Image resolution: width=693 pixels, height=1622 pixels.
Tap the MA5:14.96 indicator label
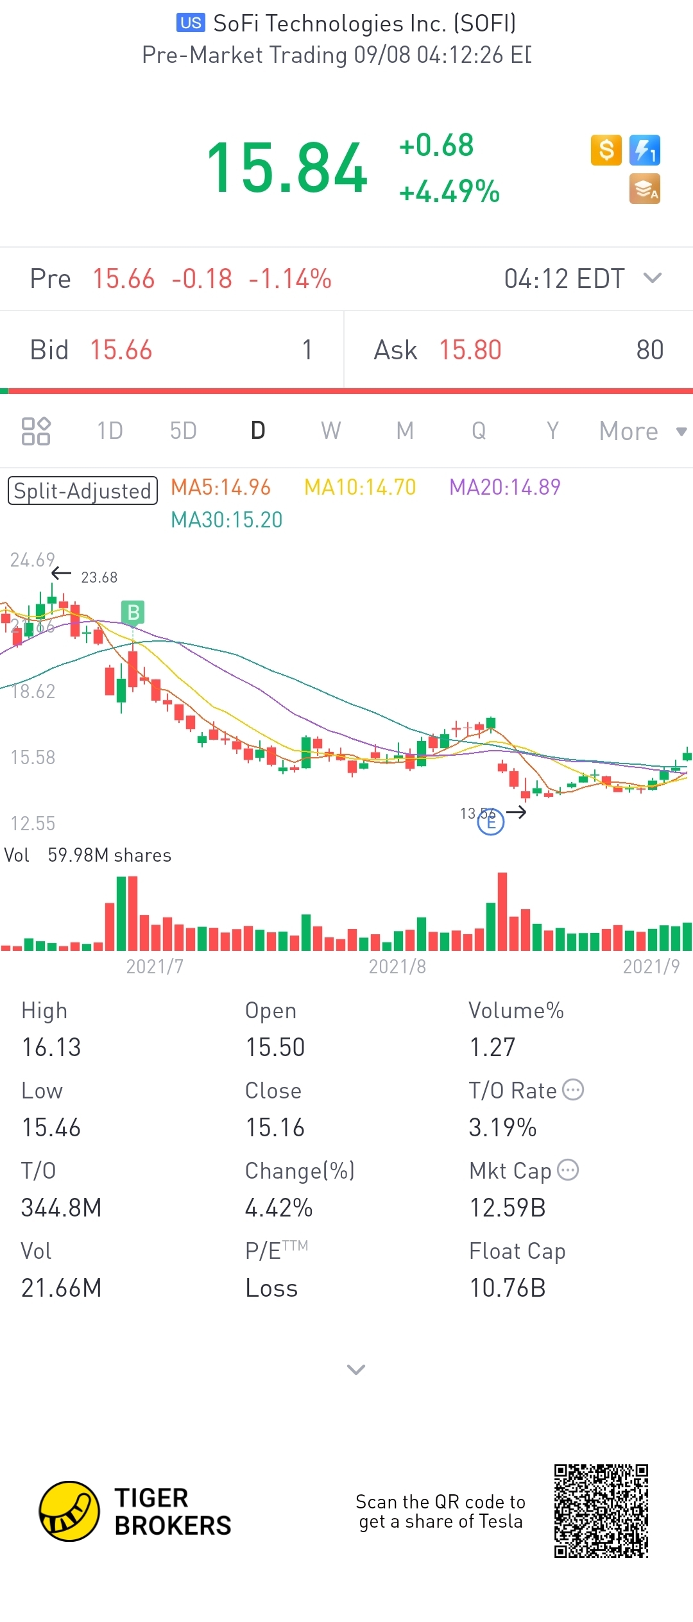(x=221, y=487)
